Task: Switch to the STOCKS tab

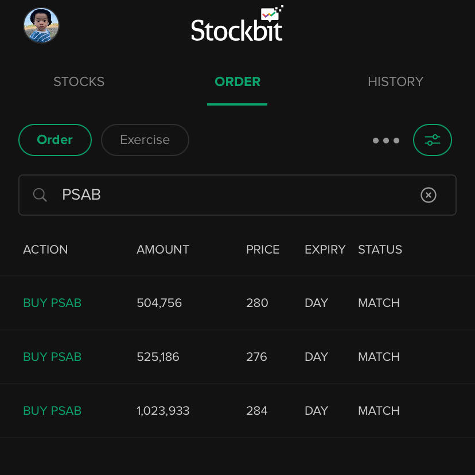Action: tap(79, 81)
